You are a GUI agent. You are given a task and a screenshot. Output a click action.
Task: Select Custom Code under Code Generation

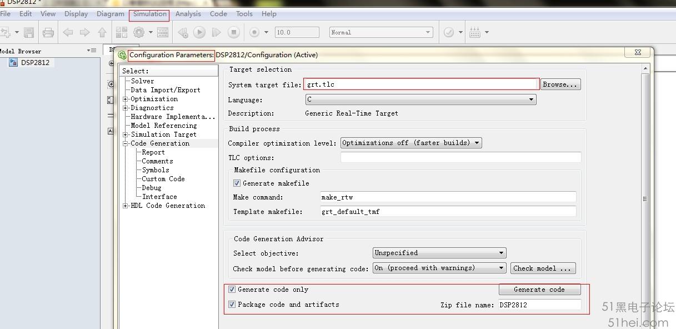[163, 179]
